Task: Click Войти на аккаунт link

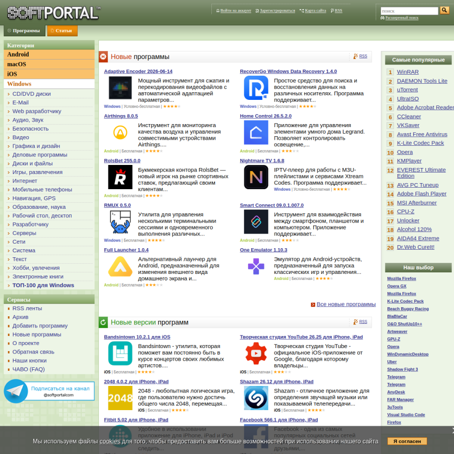Action: click(x=236, y=11)
